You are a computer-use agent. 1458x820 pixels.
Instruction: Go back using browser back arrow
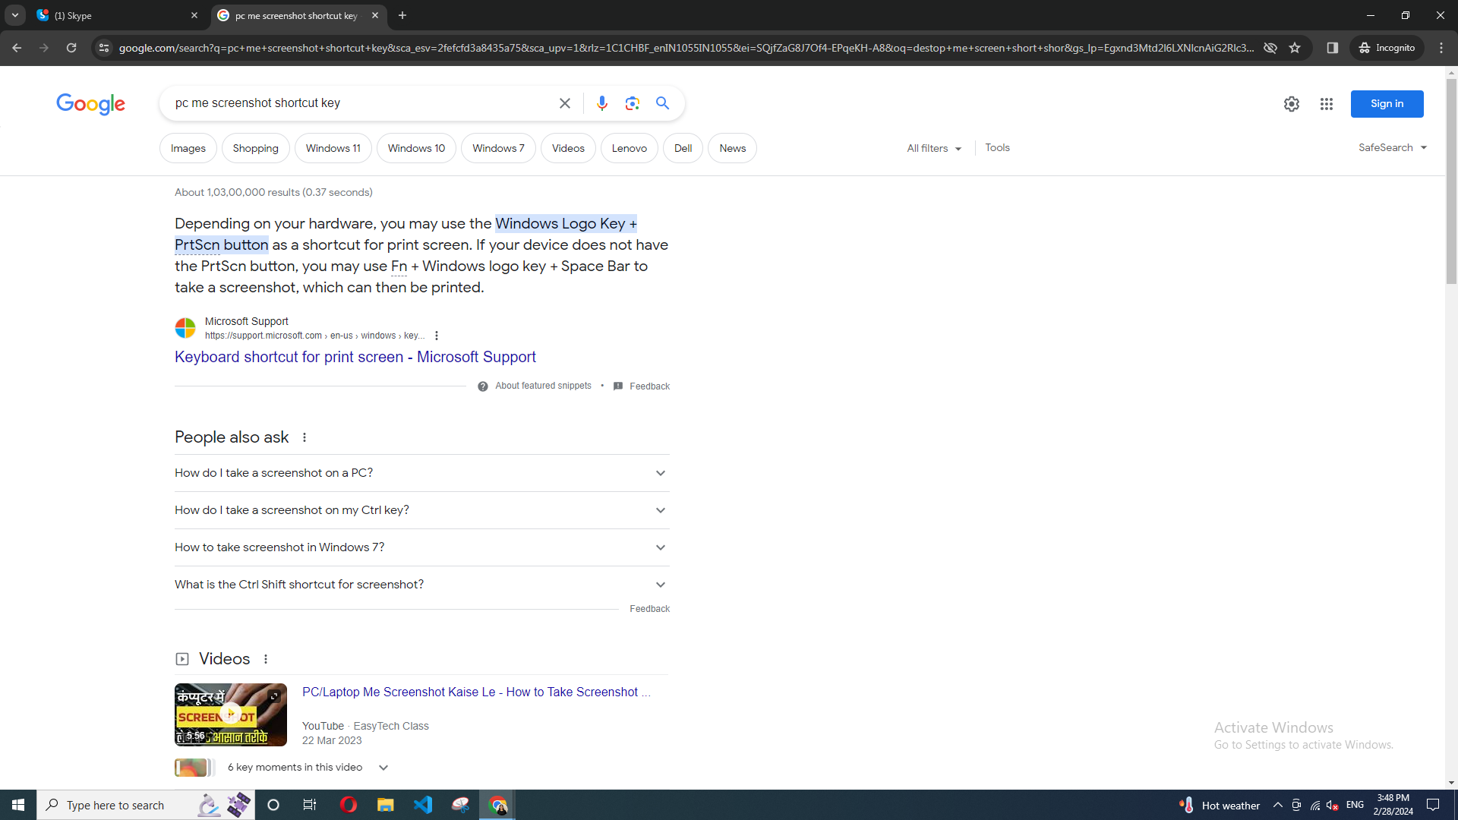tap(17, 48)
